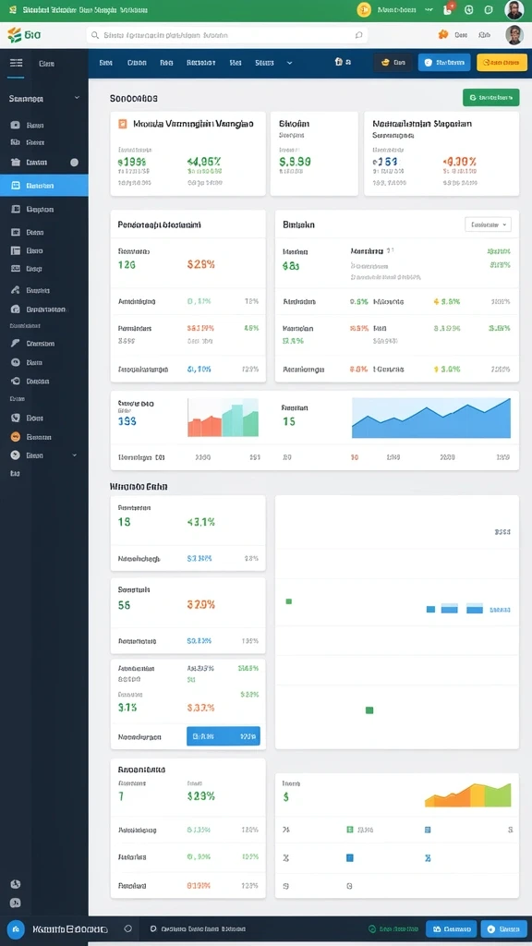Click the orange flower icon near the second avatar
The width and height of the screenshot is (532, 946).
tap(443, 35)
